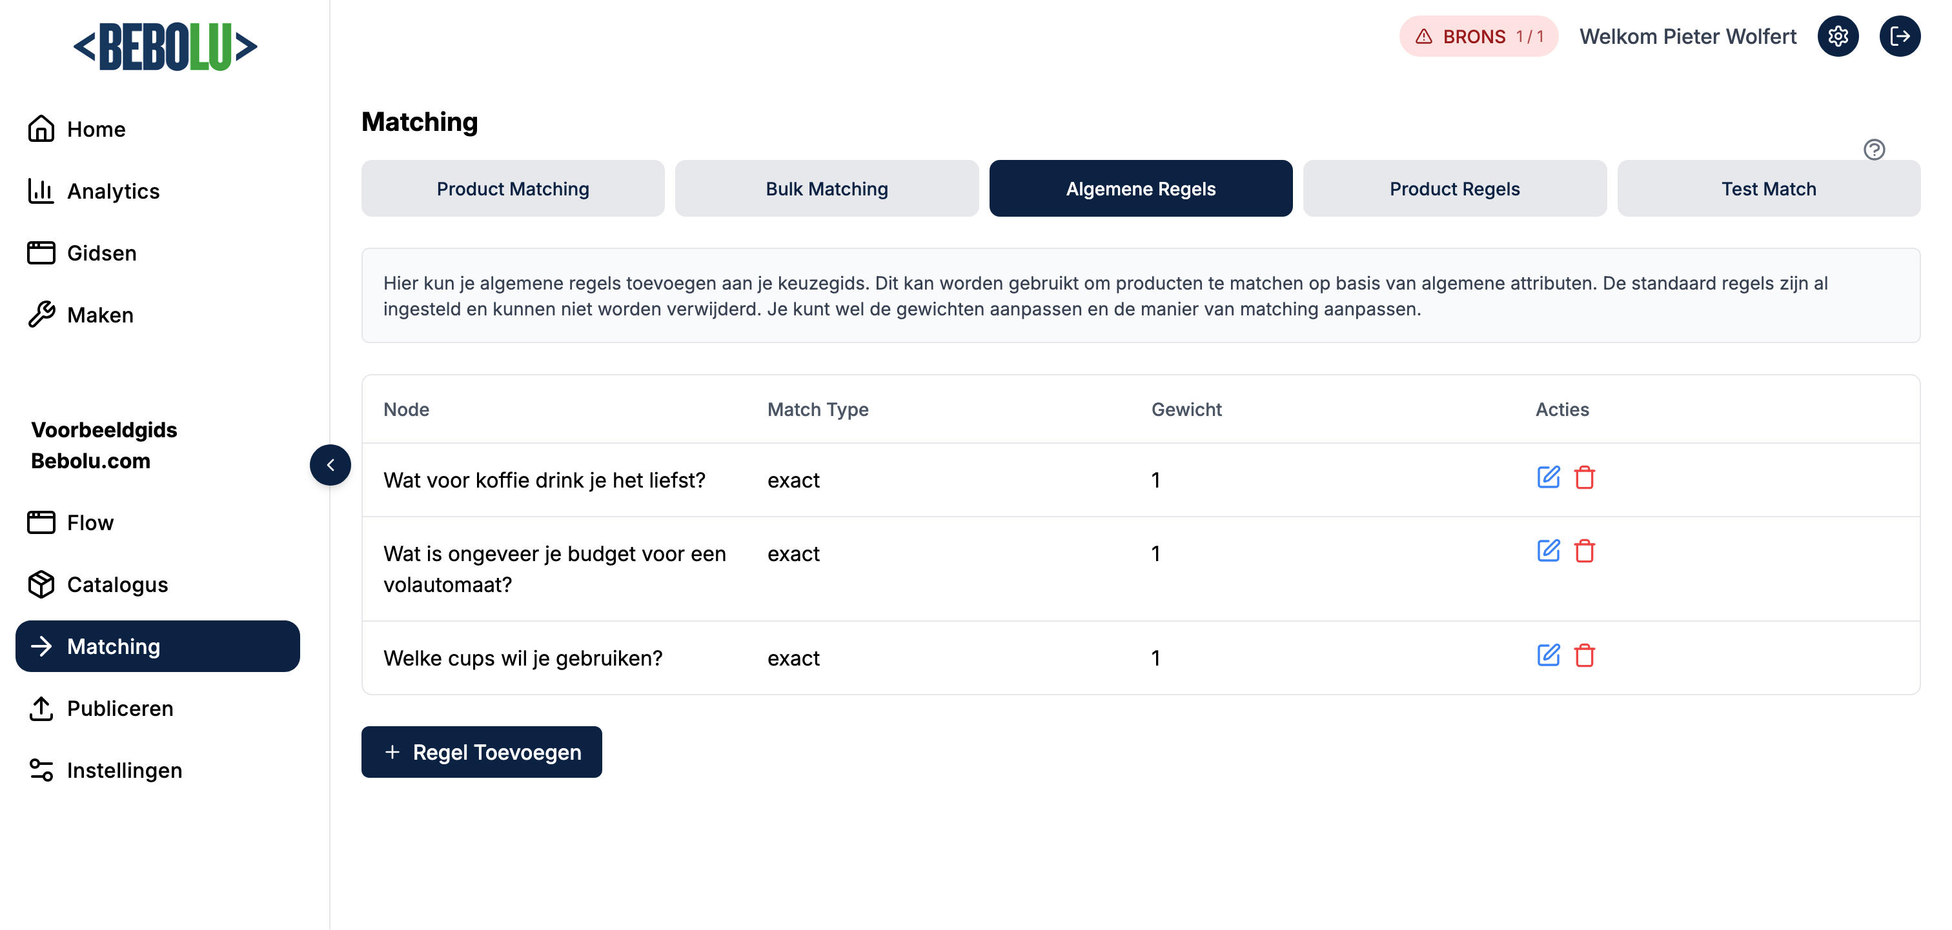Click the Regel Toevoegen button
Viewport: 1952px width, 930px height.
[x=481, y=752]
